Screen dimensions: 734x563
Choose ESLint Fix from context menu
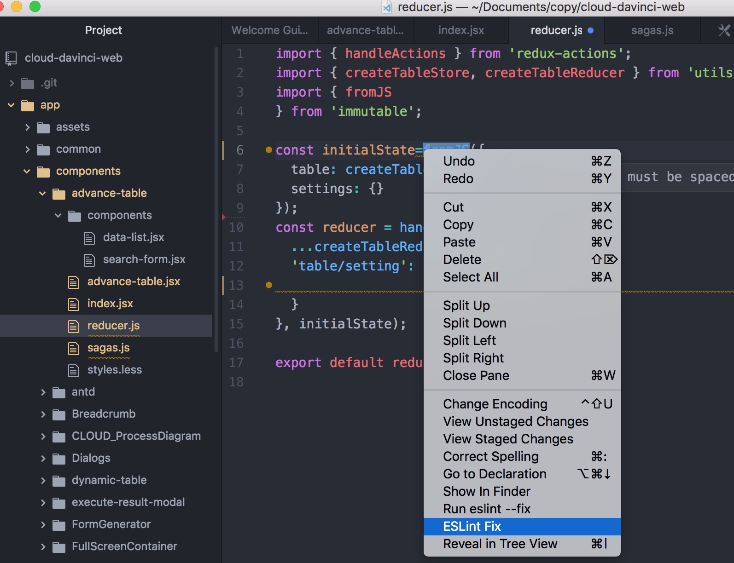(x=522, y=527)
